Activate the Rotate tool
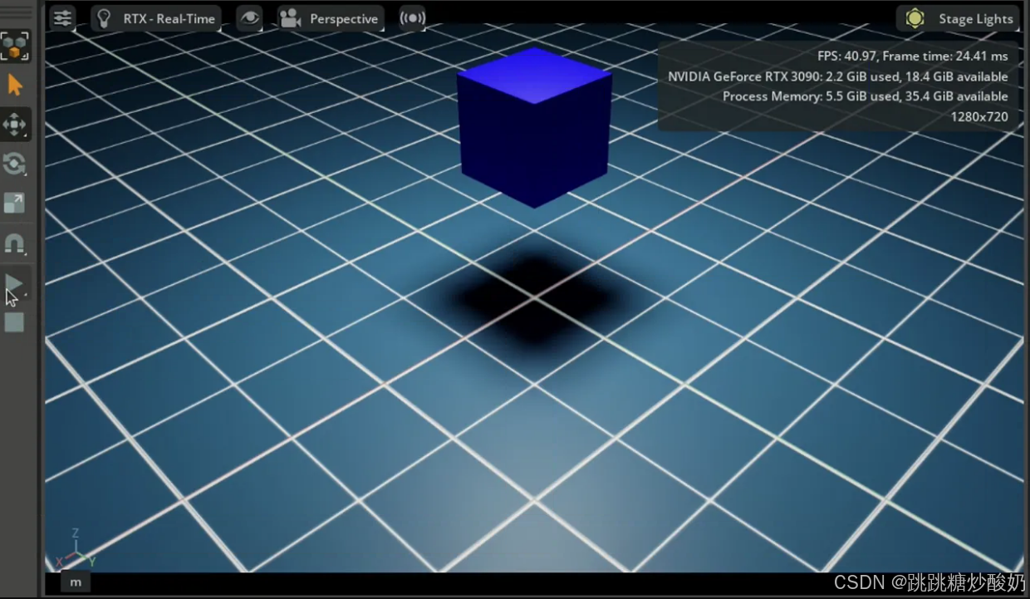1030x599 pixels. click(x=15, y=164)
